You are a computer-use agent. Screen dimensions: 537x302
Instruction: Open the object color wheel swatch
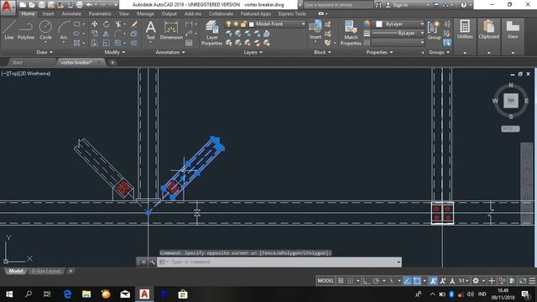367,24
